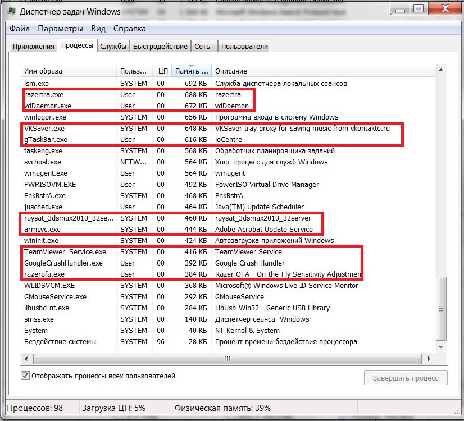Open the Файл menu

[20, 29]
